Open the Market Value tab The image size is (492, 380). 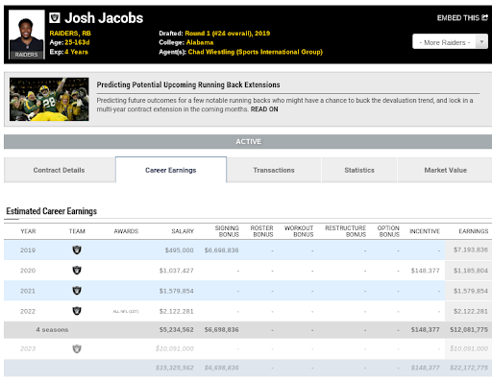pyautogui.click(x=445, y=170)
